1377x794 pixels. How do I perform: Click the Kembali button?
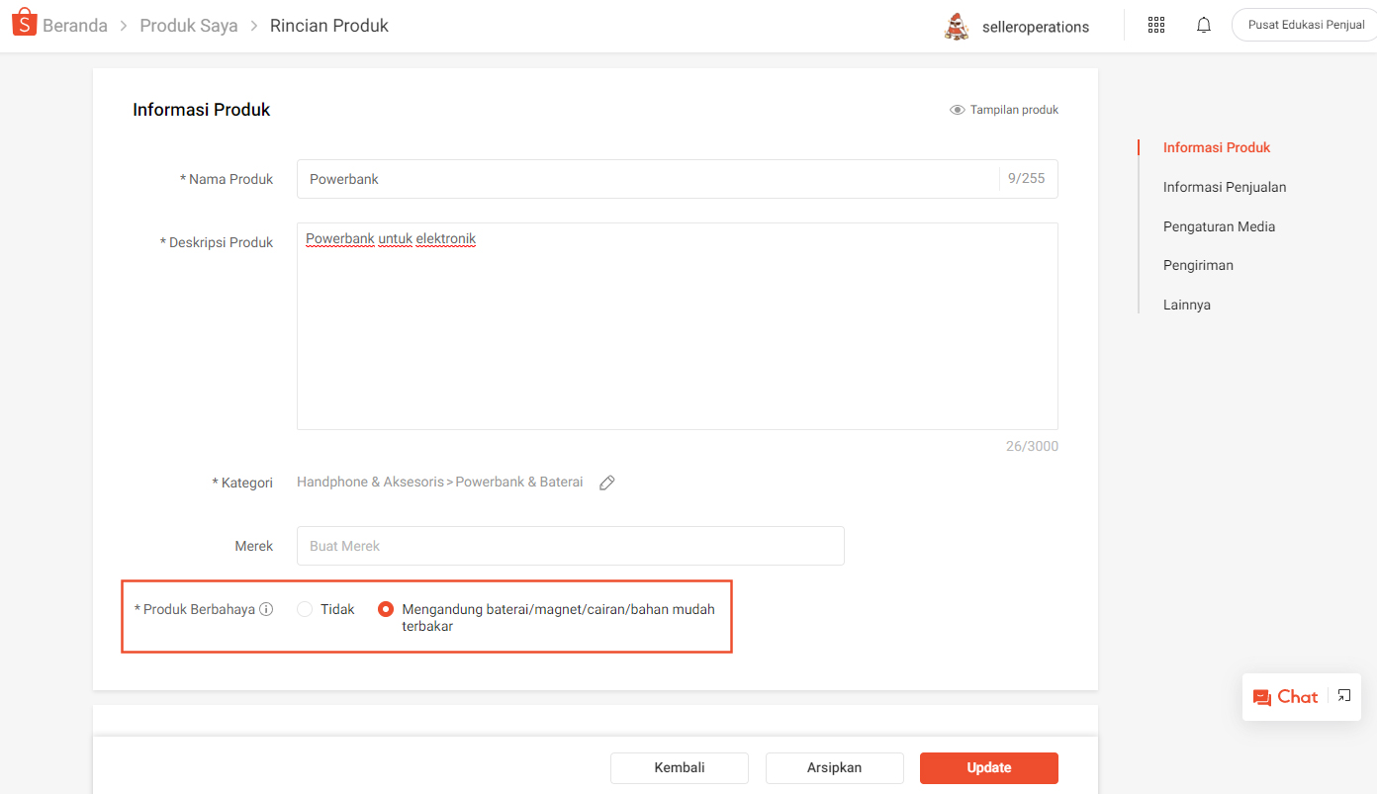tap(679, 767)
